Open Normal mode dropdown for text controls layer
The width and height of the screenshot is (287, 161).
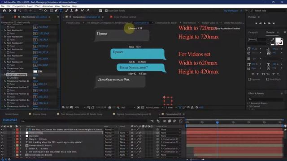click(109, 133)
